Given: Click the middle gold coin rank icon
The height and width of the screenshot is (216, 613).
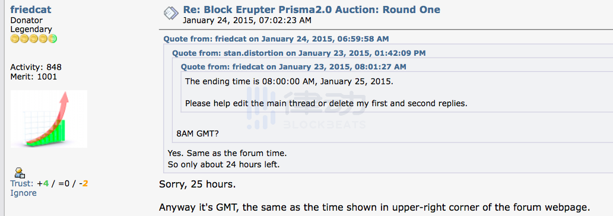Looking at the screenshot, I should click(x=34, y=39).
